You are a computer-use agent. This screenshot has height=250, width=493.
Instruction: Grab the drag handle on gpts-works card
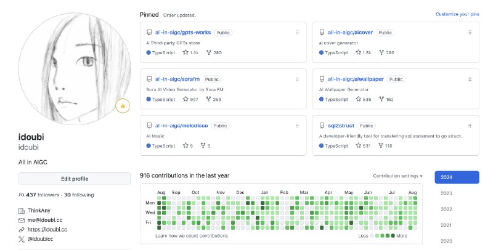pos(297,33)
